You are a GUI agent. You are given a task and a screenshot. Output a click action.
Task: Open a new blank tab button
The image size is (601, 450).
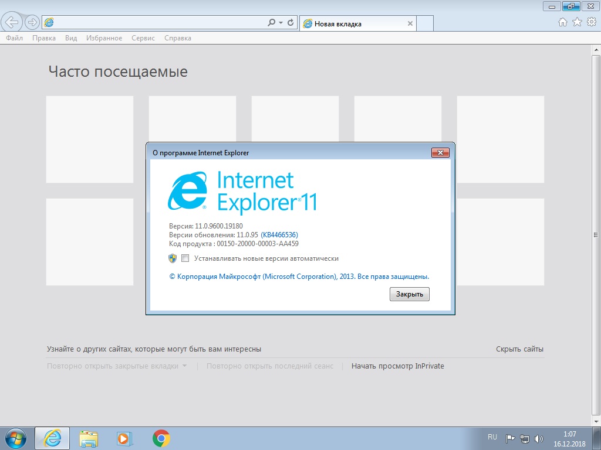(425, 23)
